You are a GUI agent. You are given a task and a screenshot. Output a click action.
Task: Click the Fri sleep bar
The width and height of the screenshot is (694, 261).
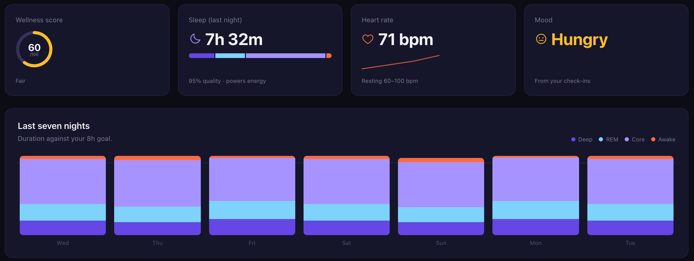pos(252,195)
